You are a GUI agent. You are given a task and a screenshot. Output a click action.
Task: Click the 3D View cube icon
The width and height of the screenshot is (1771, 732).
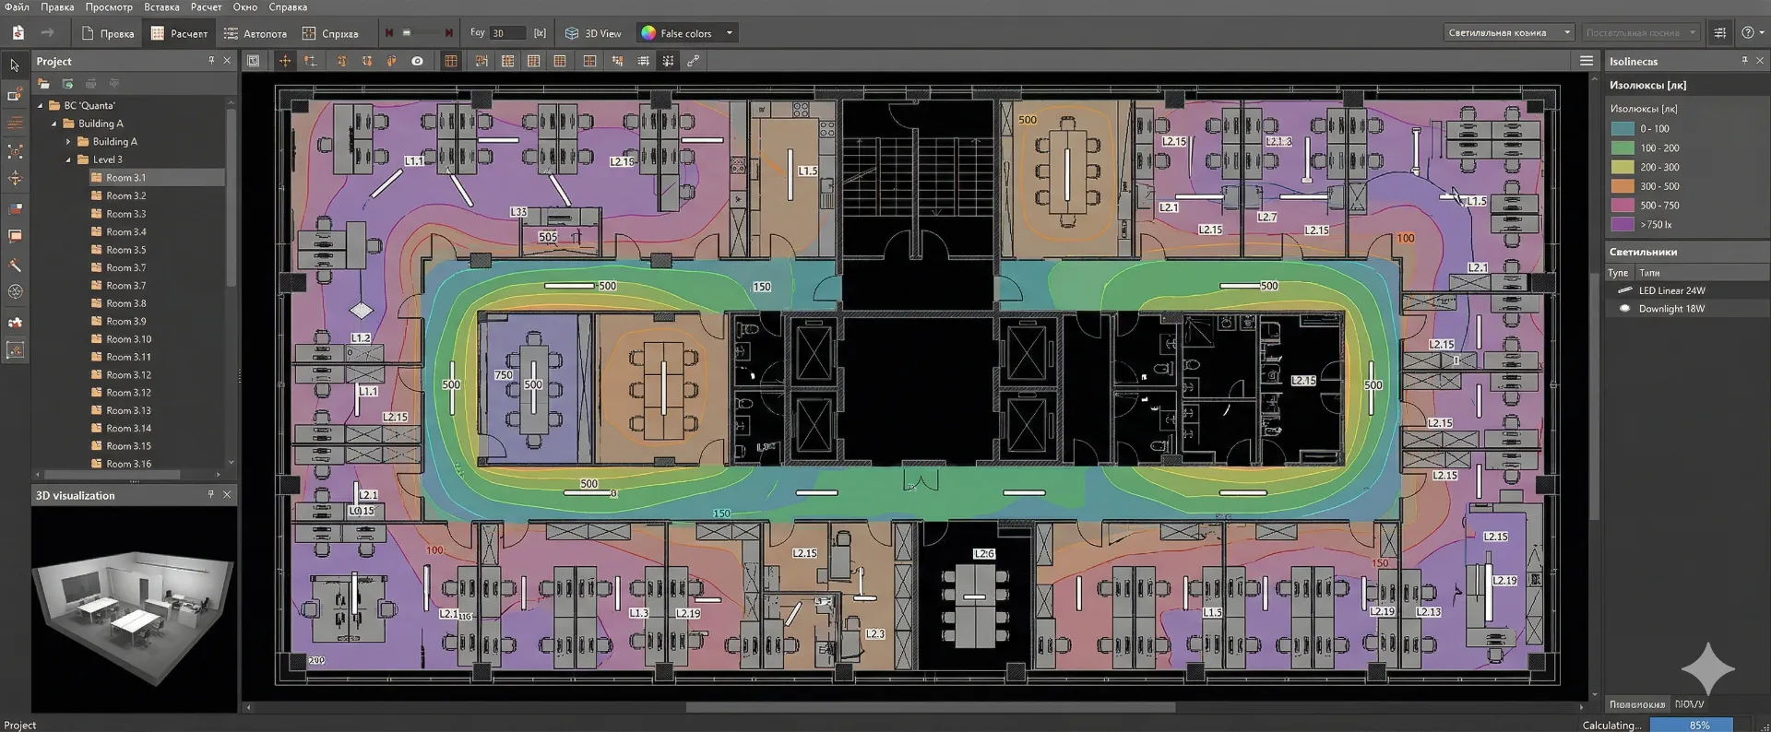pos(572,33)
